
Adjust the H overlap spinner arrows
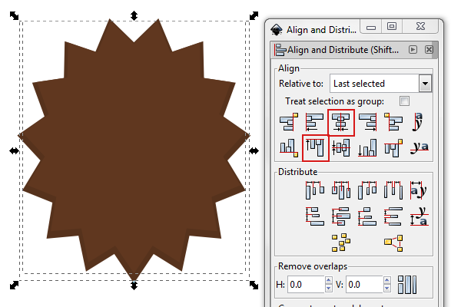point(329,285)
